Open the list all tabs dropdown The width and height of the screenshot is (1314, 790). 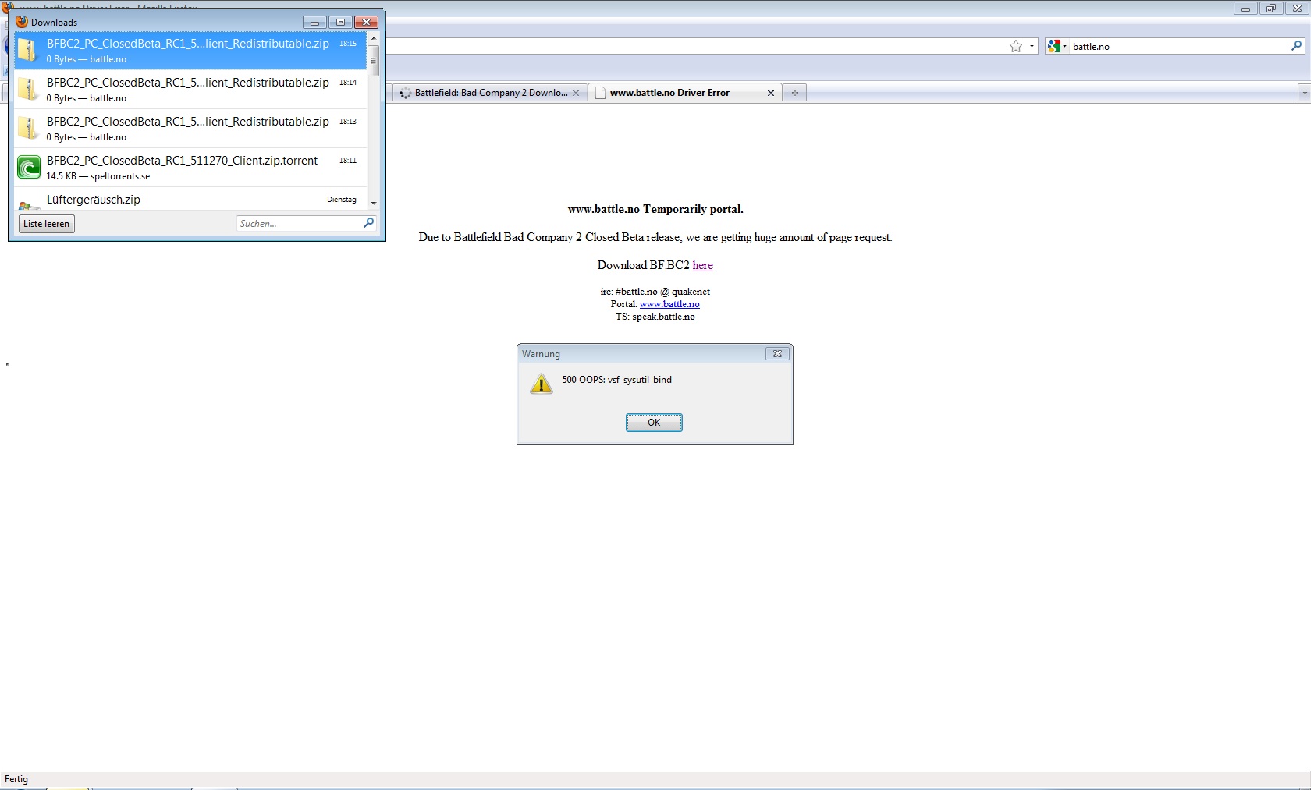[1304, 93]
